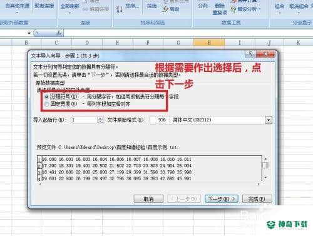Click the Edit Links (编辑链接) icon
The height and width of the screenshot is (236, 313).
click(x=85, y=9)
